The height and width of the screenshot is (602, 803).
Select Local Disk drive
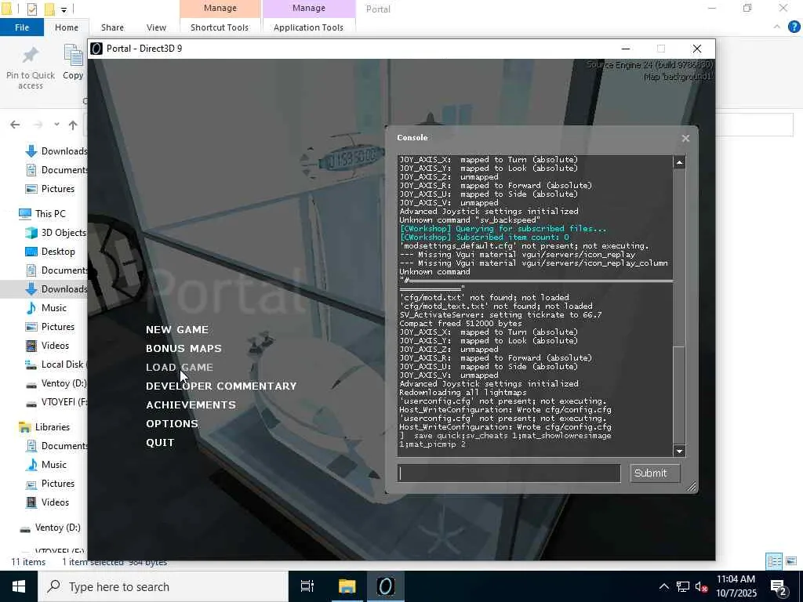[x=56, y=364]
